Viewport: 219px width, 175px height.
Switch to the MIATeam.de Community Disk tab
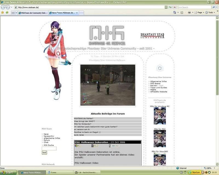coord(33,13)
